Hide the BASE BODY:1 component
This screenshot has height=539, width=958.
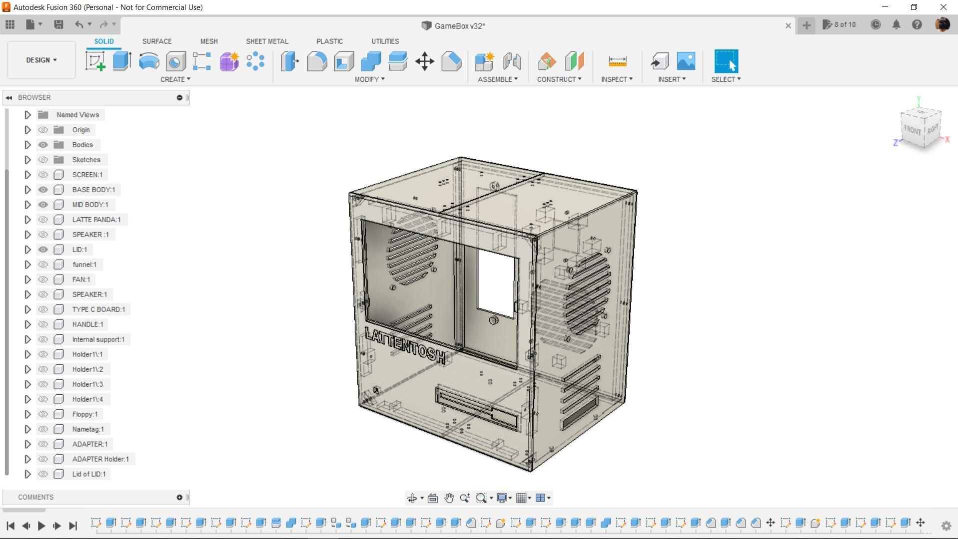tap(43, 190)
